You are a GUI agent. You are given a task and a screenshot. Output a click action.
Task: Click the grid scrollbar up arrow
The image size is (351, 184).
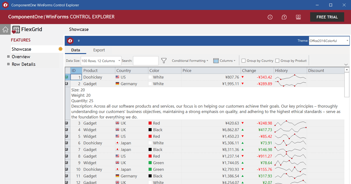coord(347,70)
